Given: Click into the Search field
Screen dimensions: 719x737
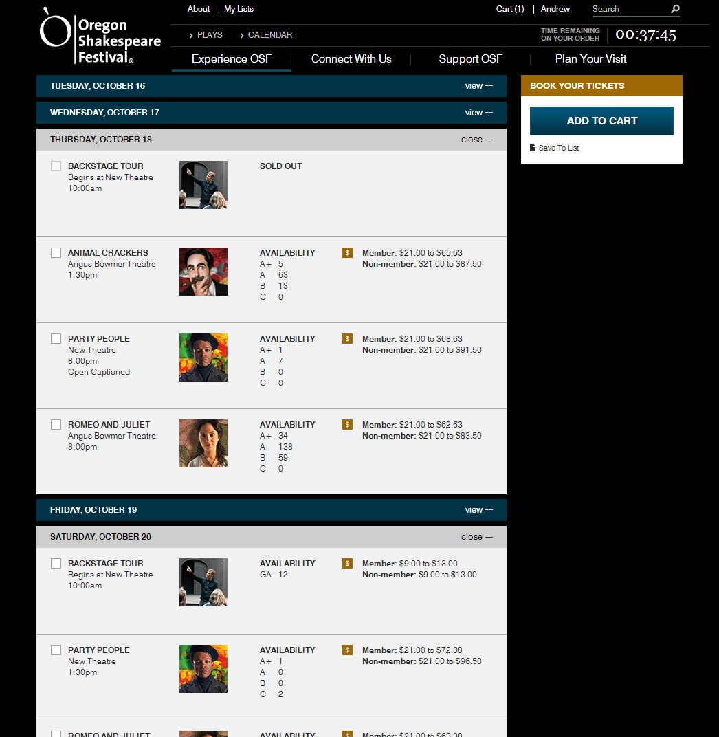Looking at the screenshot, I should (x=630, y=9).
